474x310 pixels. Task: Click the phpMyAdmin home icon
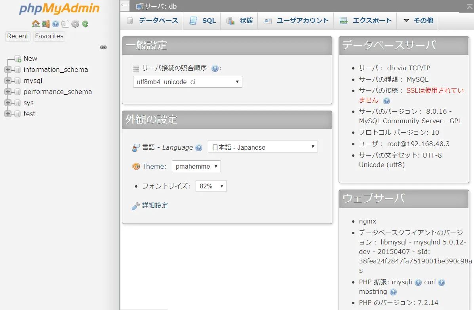[x=35, y=24]
